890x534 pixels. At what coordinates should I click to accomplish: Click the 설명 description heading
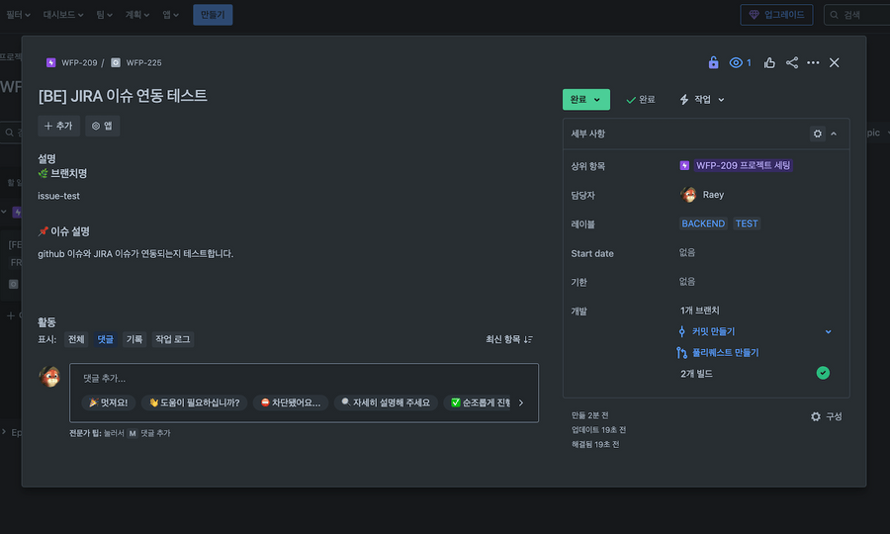click(x=46, y=158)
